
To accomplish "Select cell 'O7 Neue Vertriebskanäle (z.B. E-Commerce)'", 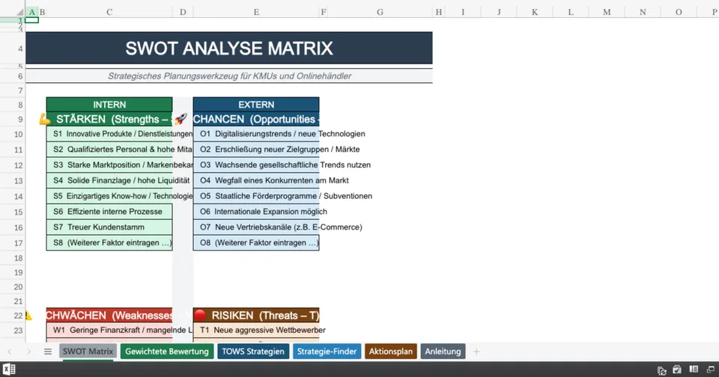I will tap(256, 227).
